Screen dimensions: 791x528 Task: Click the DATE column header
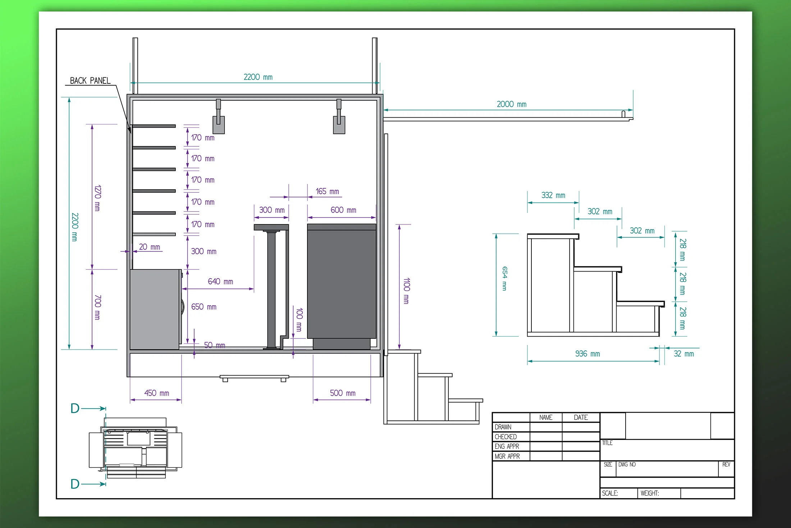coord(581,418)
